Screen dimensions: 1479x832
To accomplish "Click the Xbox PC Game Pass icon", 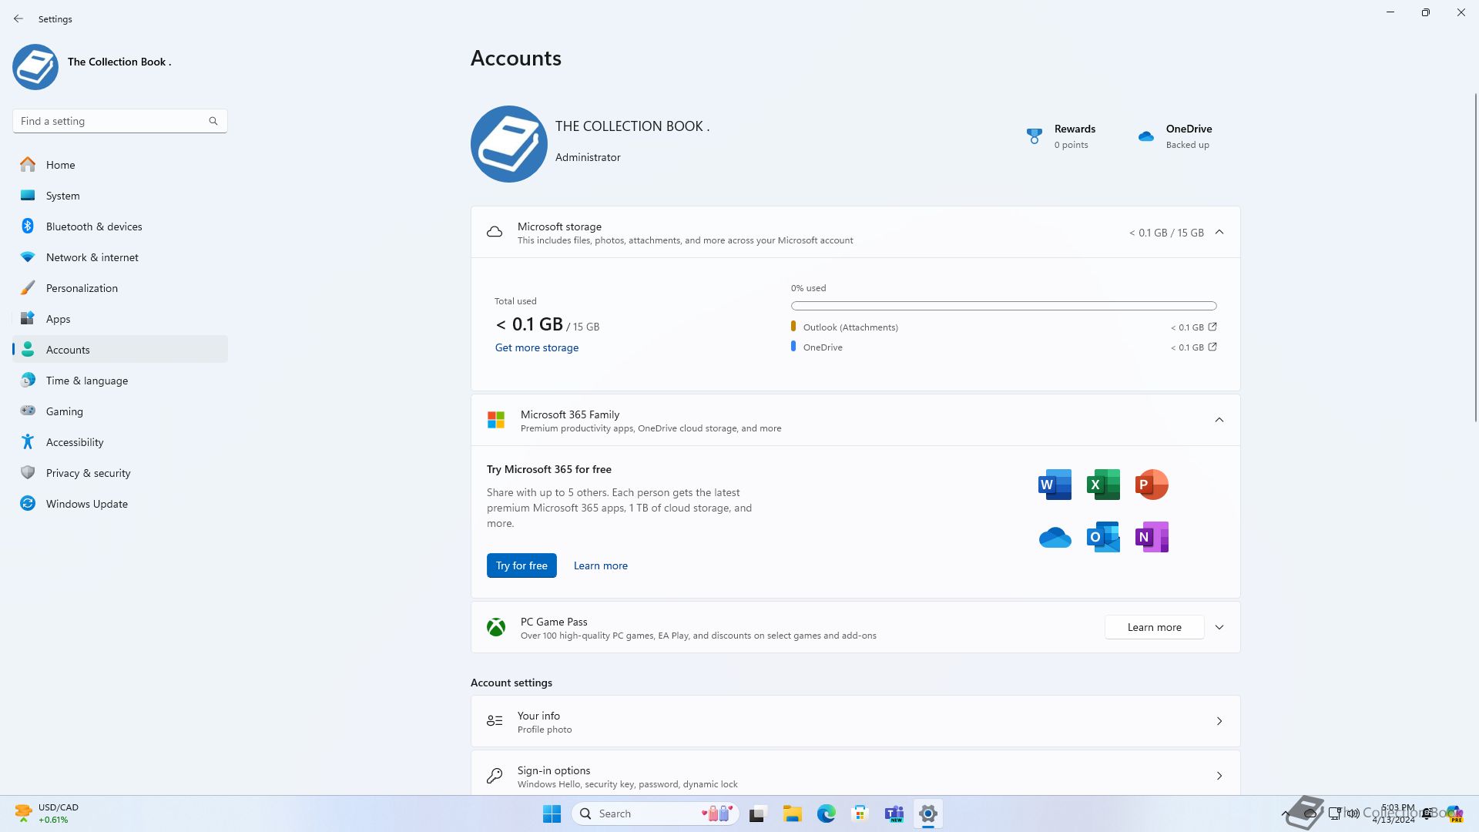I will pyautogui.click(x=496, y=627).
